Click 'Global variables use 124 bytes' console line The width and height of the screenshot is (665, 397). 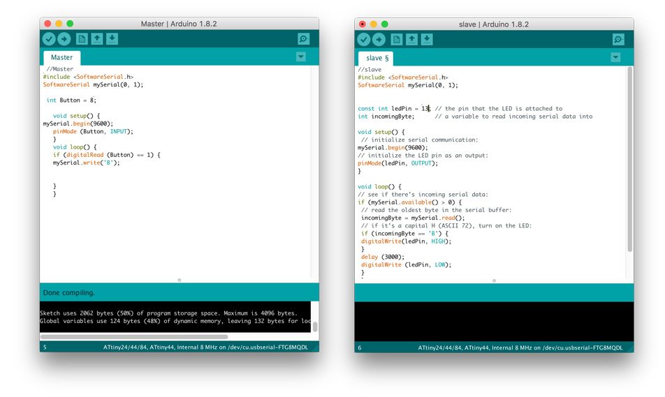pyautogui.click(x=175, y=321)
